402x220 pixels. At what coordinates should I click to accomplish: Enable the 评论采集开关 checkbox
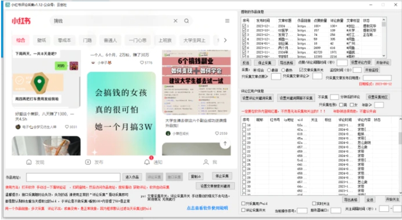(243, 210)
